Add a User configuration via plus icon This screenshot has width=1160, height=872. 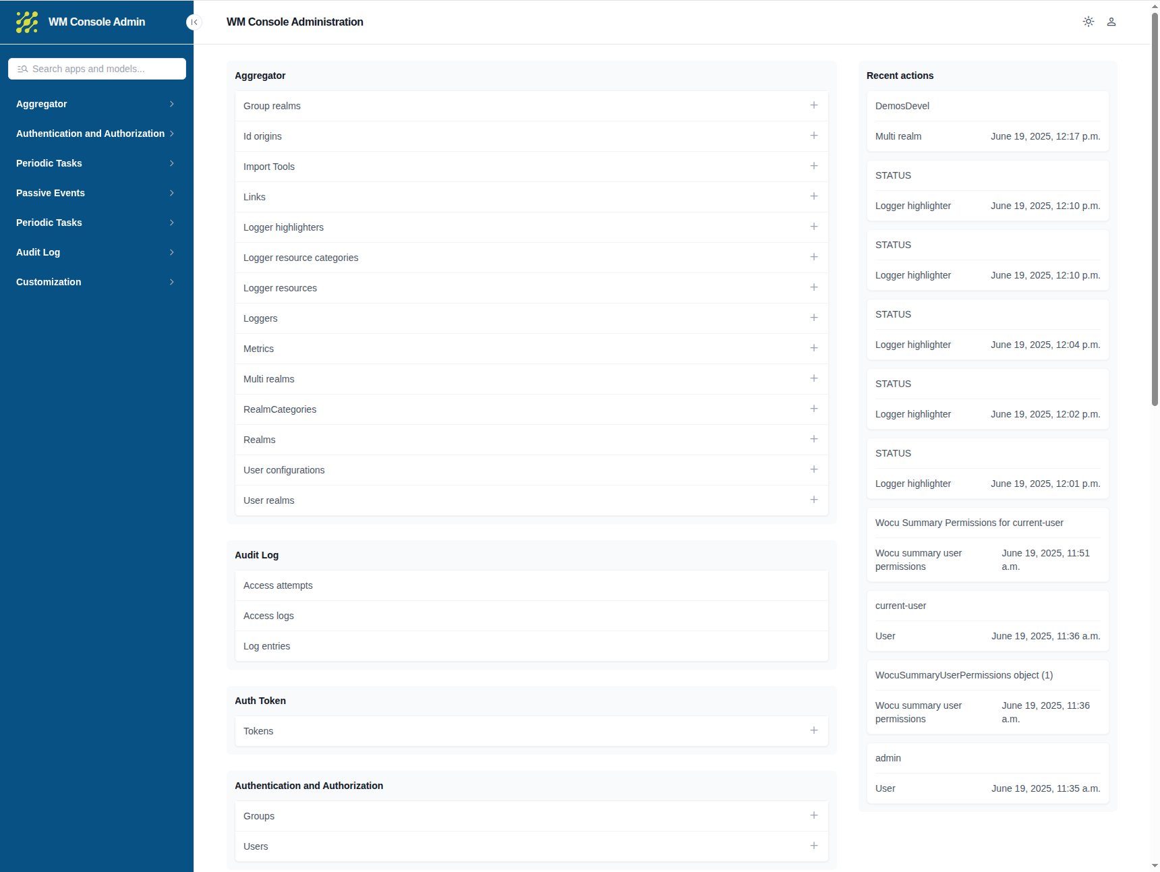tap(814, 469)
